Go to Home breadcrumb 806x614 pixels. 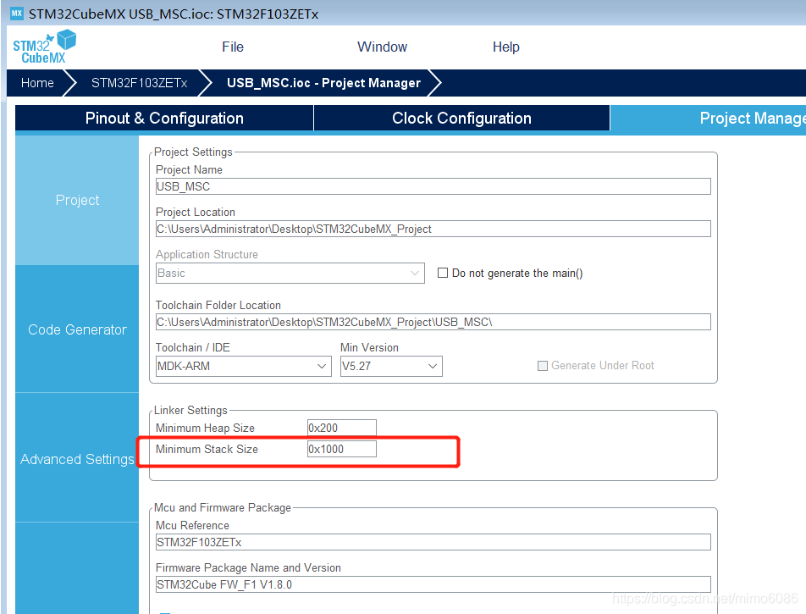click(x=37, y=83)
